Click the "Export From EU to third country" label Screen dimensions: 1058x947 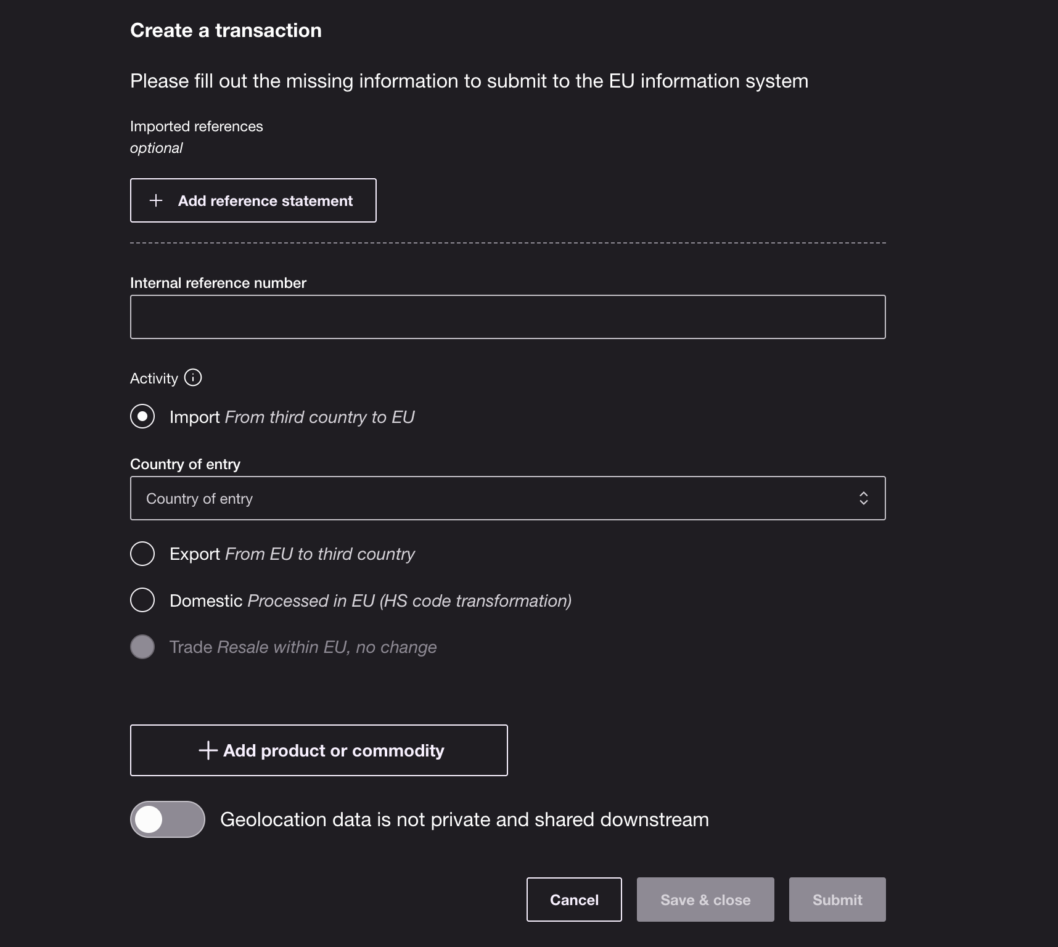(292, 554)
